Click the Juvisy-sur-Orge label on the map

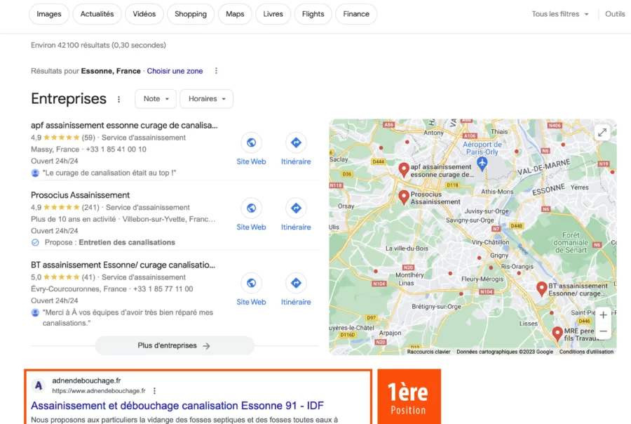click(487, 211)
